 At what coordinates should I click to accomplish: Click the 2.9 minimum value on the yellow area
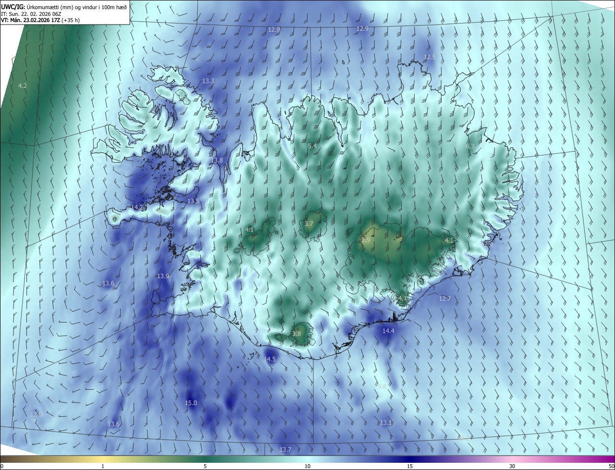(x=366, y=240)
